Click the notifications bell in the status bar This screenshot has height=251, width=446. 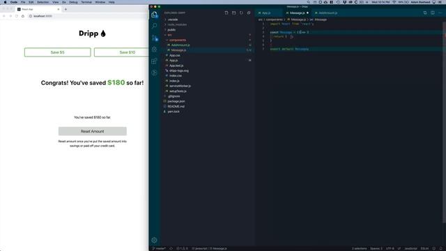coord(441,248)
